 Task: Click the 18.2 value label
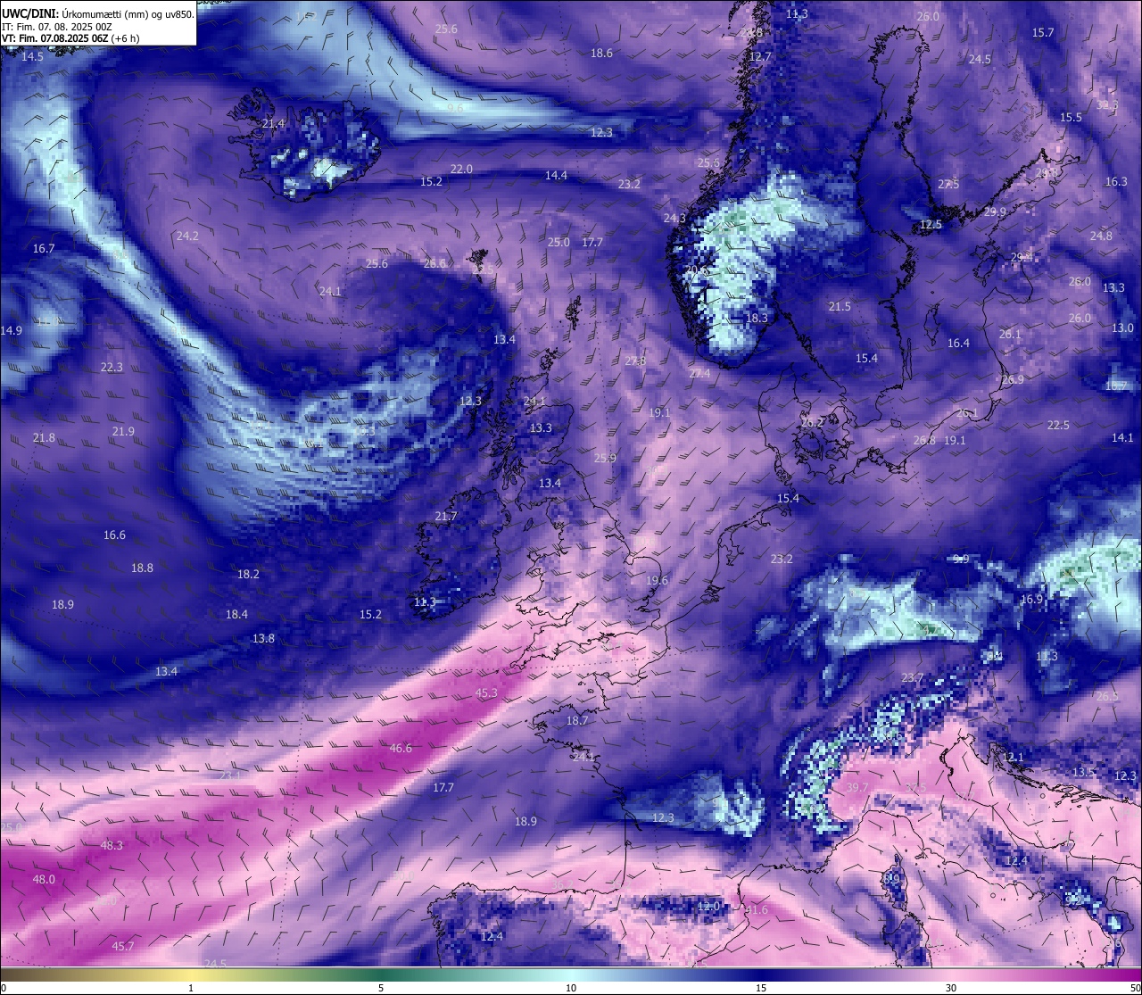click(x=248, y=574)
